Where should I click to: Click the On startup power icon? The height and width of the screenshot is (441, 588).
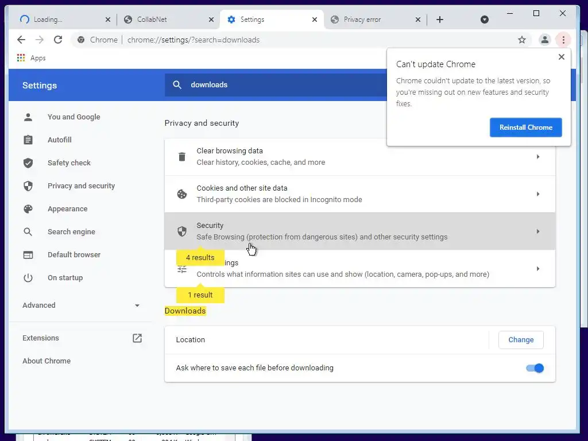coord(28,278)
